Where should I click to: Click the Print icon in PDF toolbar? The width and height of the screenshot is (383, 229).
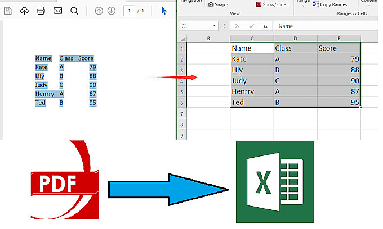tap(41, 11)
